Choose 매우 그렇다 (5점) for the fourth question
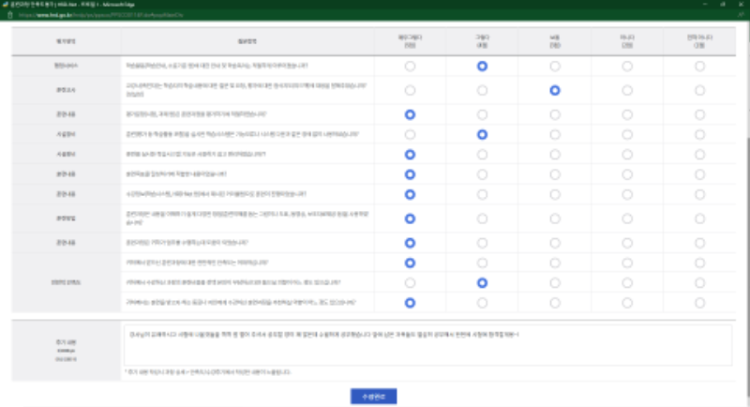This screenshot has width=750, height=407. (410, 135)
